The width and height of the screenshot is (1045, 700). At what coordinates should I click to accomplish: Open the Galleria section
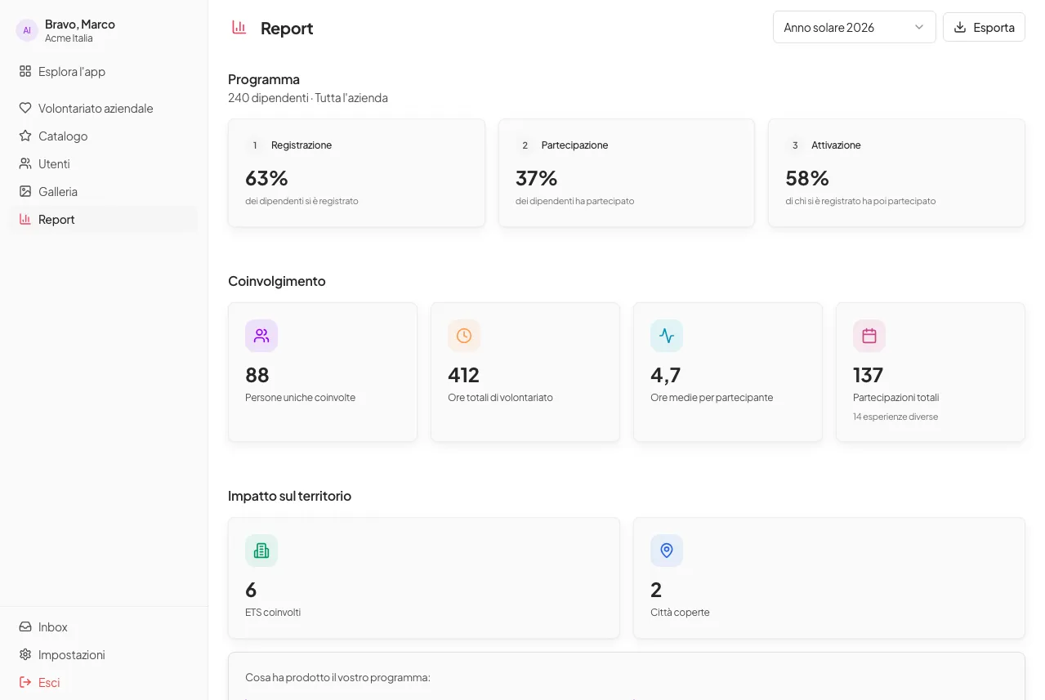(103, 191)
